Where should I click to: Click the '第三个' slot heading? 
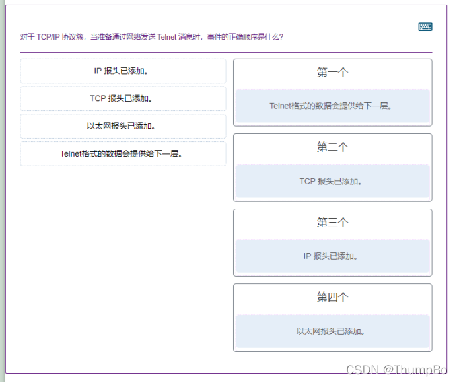point(333,222)
